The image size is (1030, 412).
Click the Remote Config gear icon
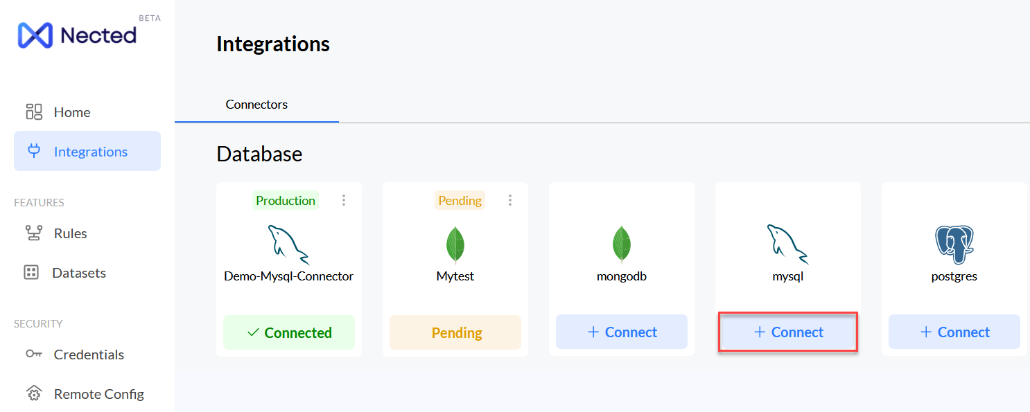[34, 393]
